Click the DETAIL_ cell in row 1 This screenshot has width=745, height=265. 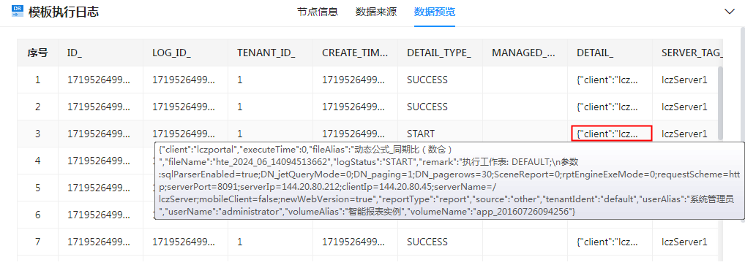tap(610, 80)
